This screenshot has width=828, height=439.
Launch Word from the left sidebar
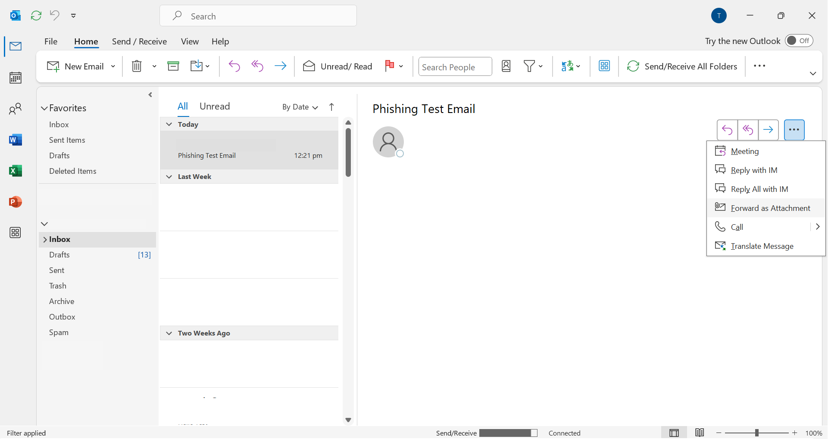[x=16, y=140]
